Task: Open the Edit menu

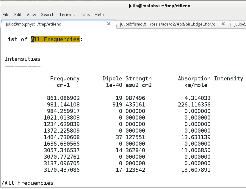Action: (18, 15)
